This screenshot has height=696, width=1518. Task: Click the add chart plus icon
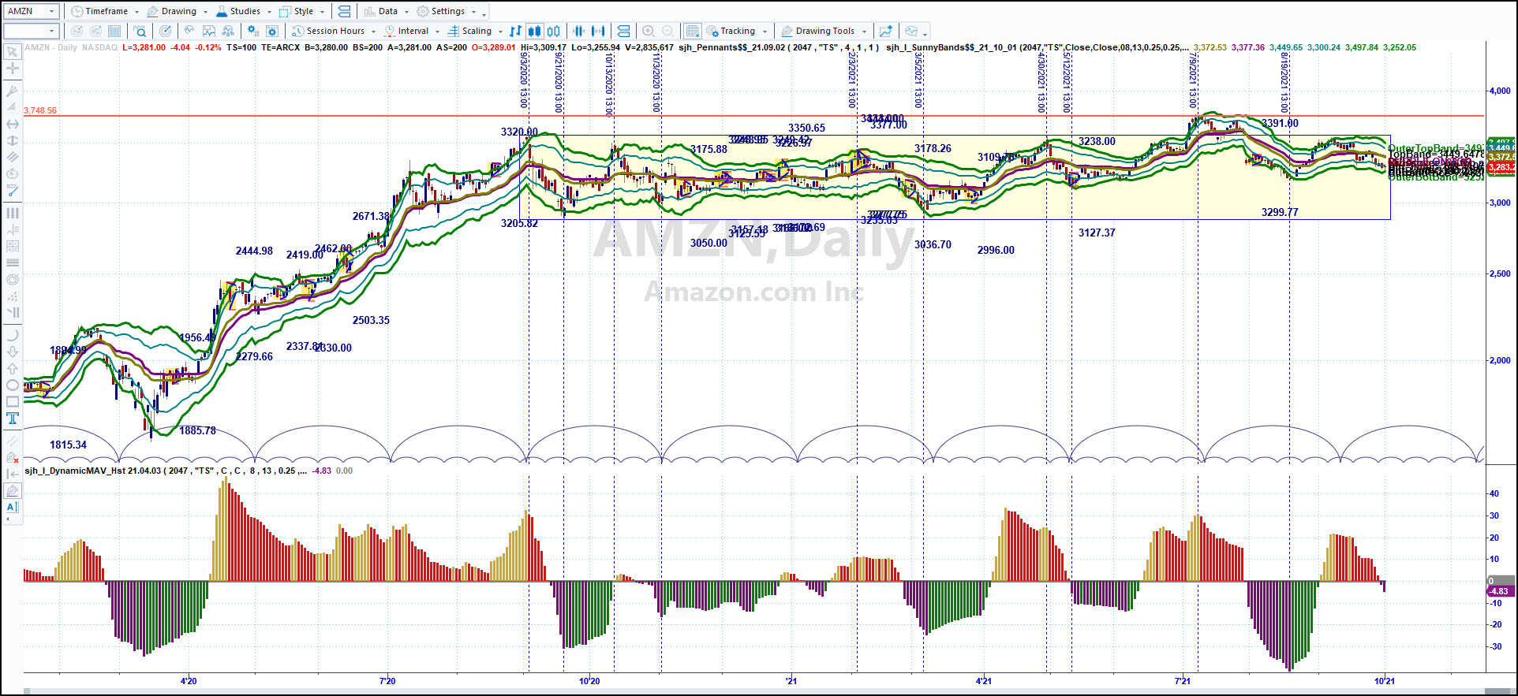(886, 31)
